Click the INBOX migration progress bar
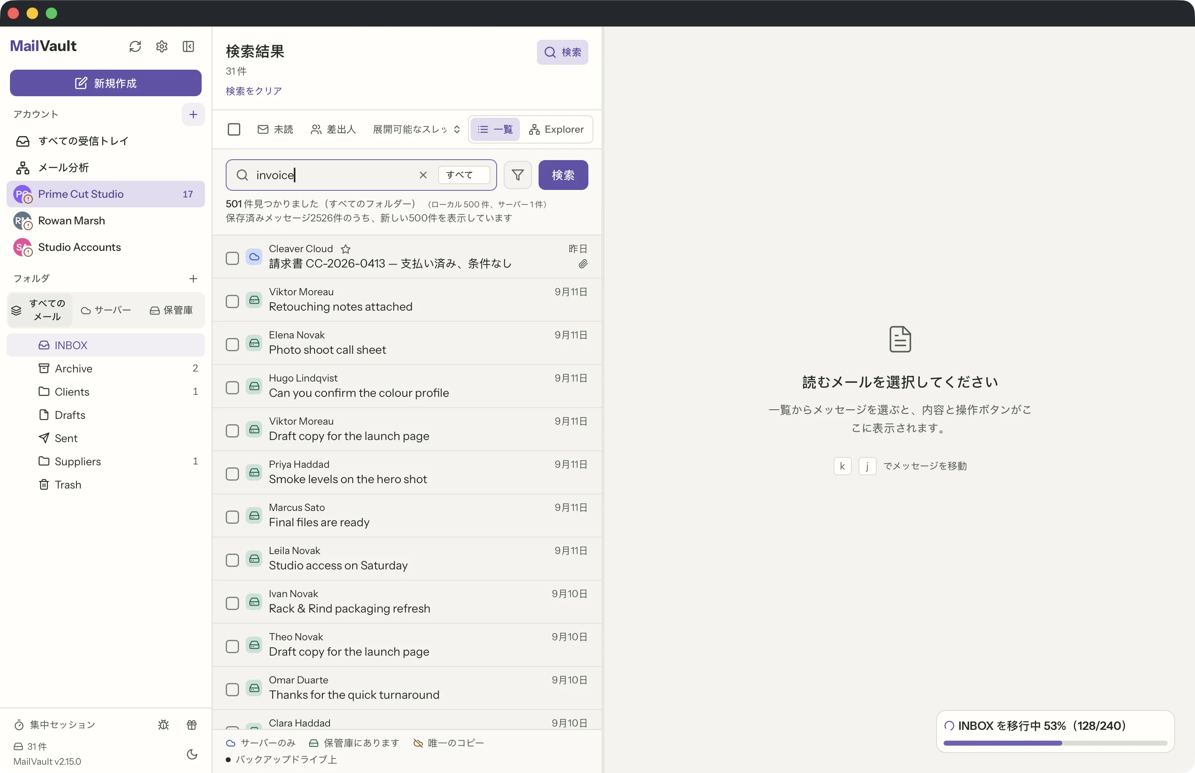This screenshot has width=1195, height=773. (x=1055, y=743)
